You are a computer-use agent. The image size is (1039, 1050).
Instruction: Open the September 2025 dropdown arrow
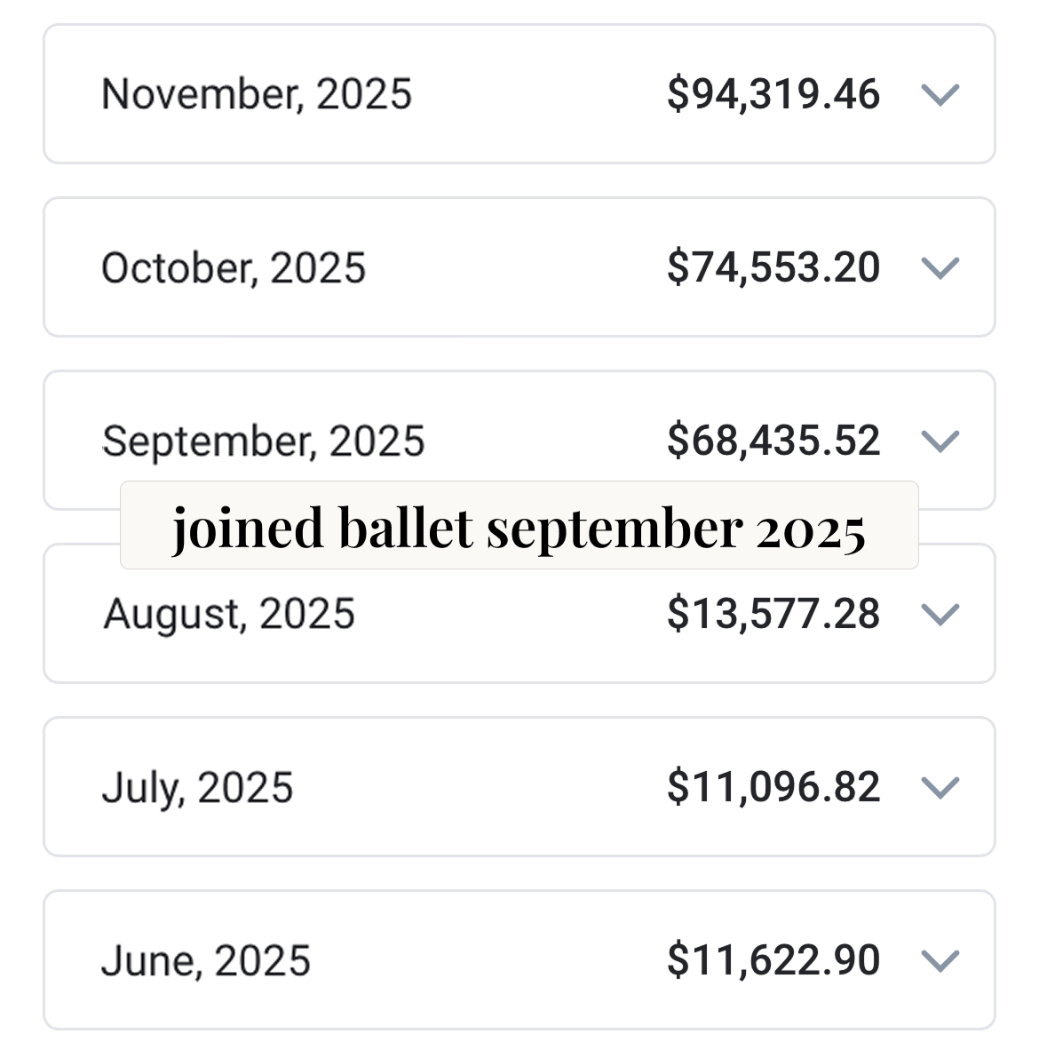point(940,441)
